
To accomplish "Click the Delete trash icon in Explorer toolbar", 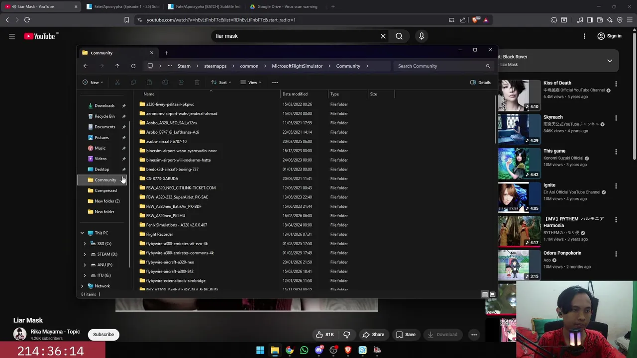I will [x=197, y=82].
